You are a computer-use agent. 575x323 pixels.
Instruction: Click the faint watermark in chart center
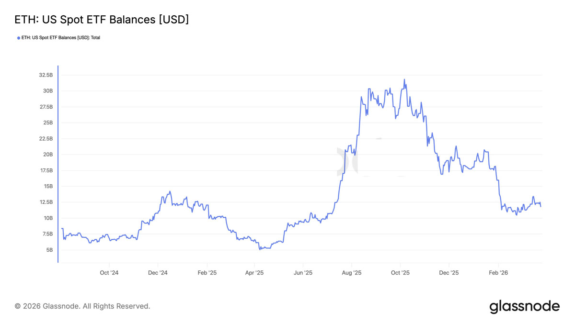coord(359,160)
